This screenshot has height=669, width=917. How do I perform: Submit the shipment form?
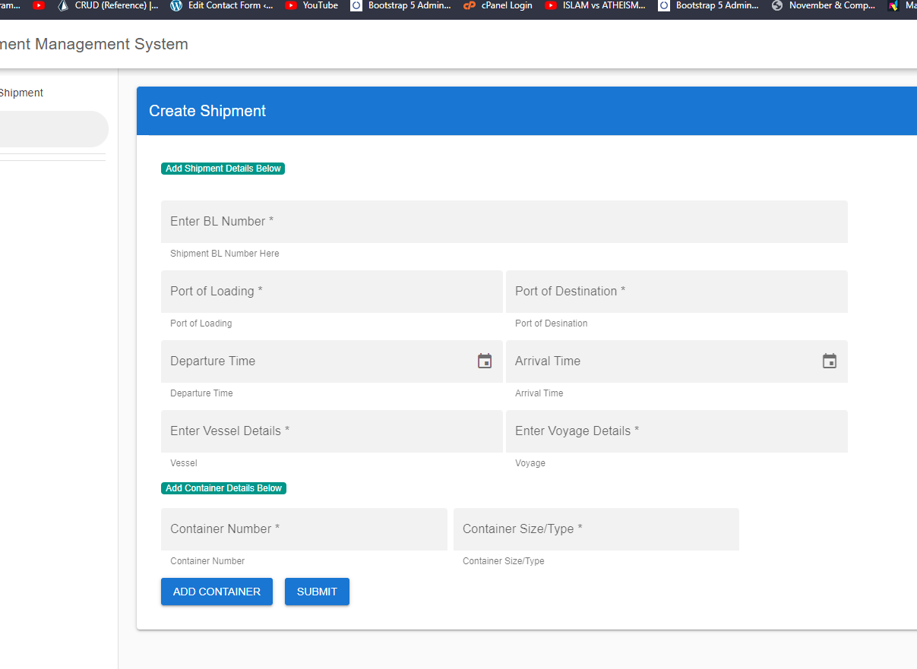(317, 592)
